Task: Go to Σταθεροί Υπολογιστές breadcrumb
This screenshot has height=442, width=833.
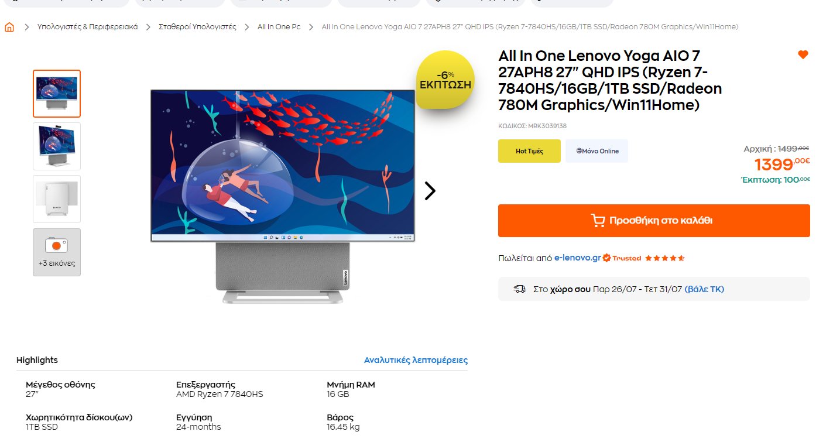Action: [198, 27]
